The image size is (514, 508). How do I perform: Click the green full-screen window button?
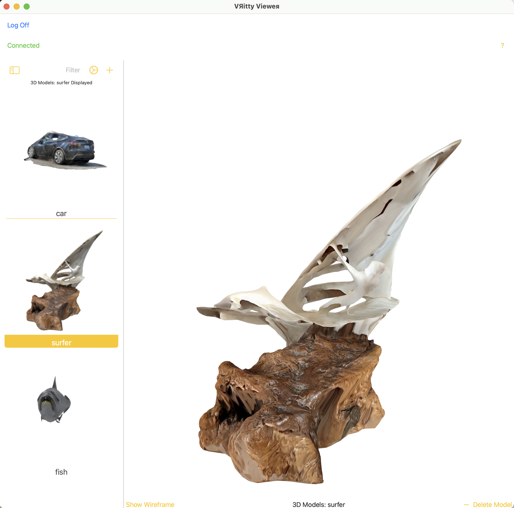pyautogui.click(x=27, y=6)
